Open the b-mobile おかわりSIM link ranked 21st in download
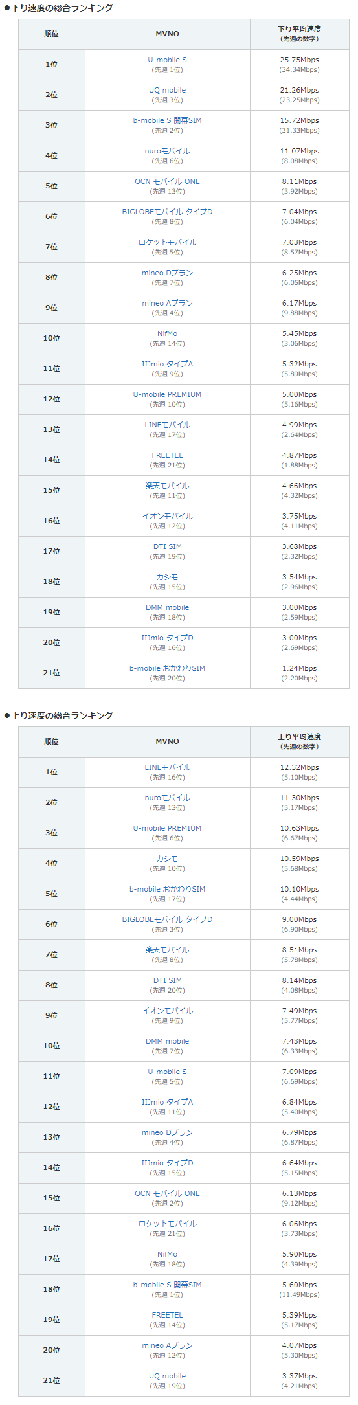The height and width of the screenshot is (1405, 358). pos(167,668)
